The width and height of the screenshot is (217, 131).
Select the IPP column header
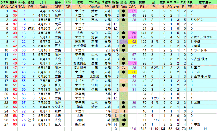click(106, 7)
